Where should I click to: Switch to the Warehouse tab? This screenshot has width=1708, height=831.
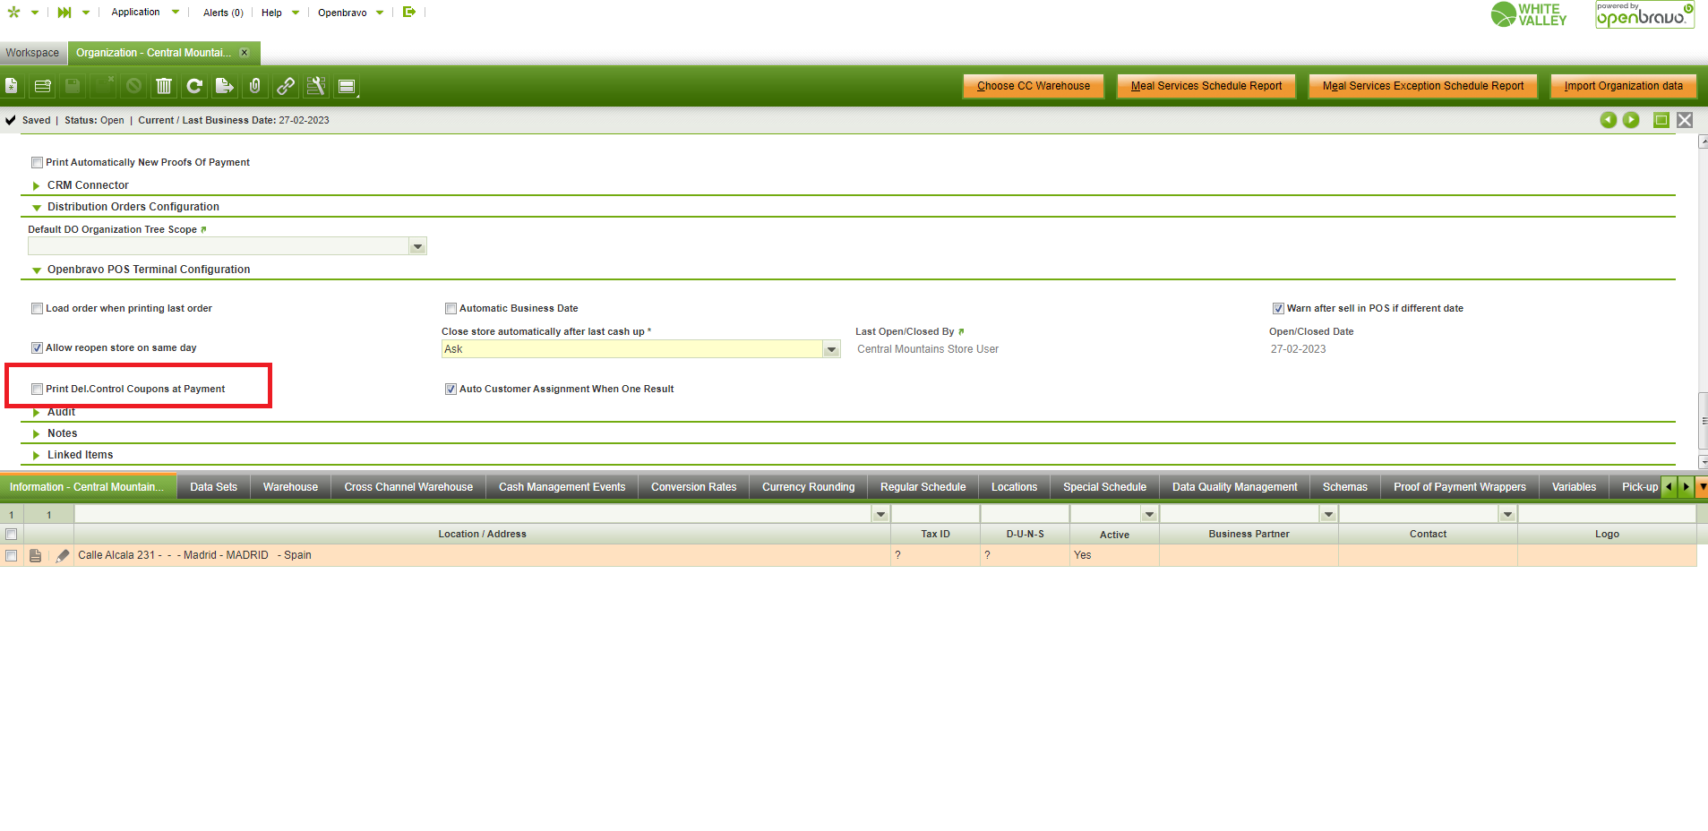point(290,487)
